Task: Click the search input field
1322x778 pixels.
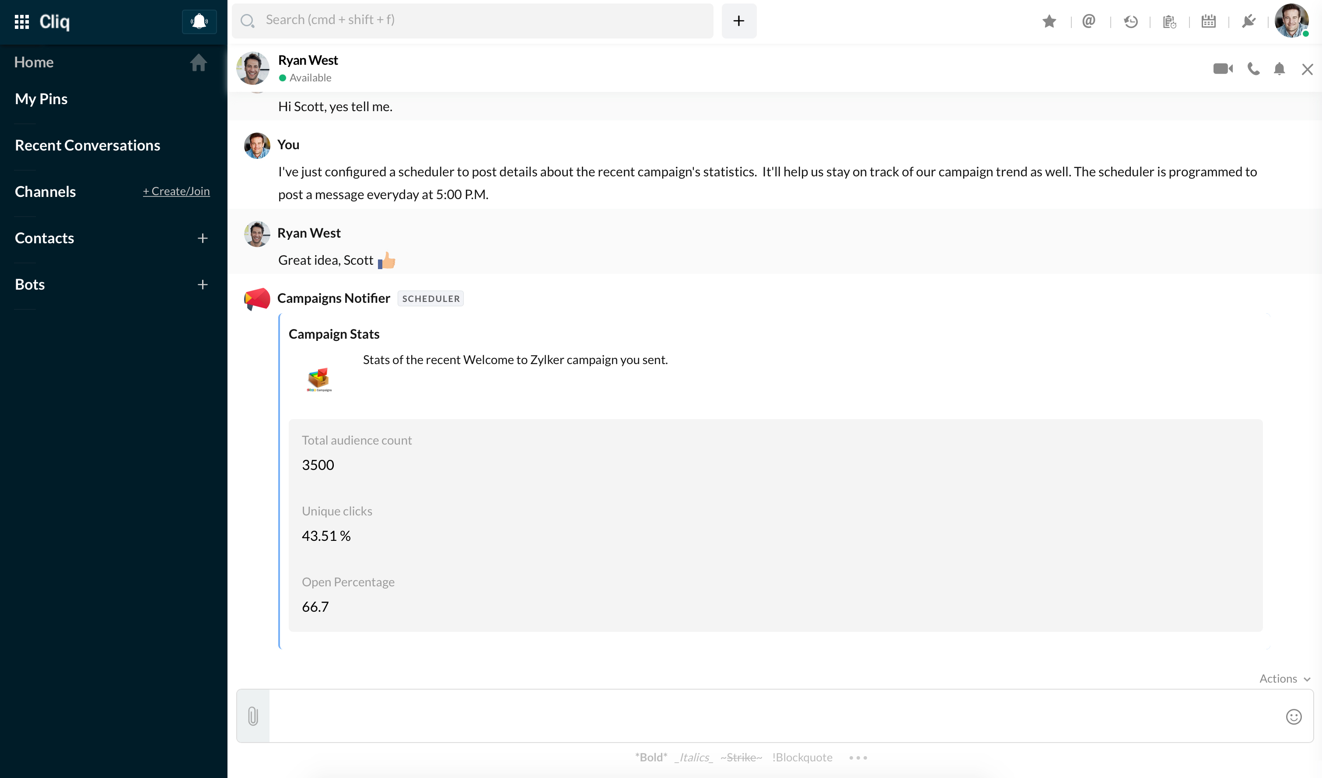Action: pyautogui.click(x=472, y=21)
